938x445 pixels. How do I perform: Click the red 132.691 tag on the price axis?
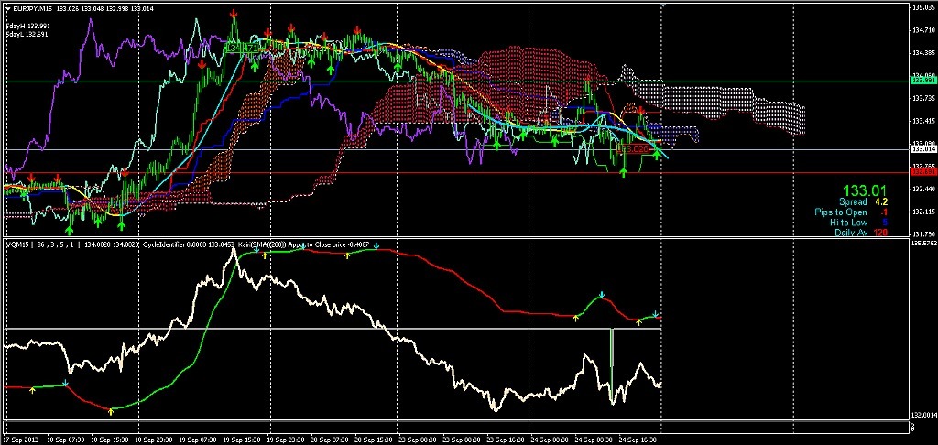(922, 171)
